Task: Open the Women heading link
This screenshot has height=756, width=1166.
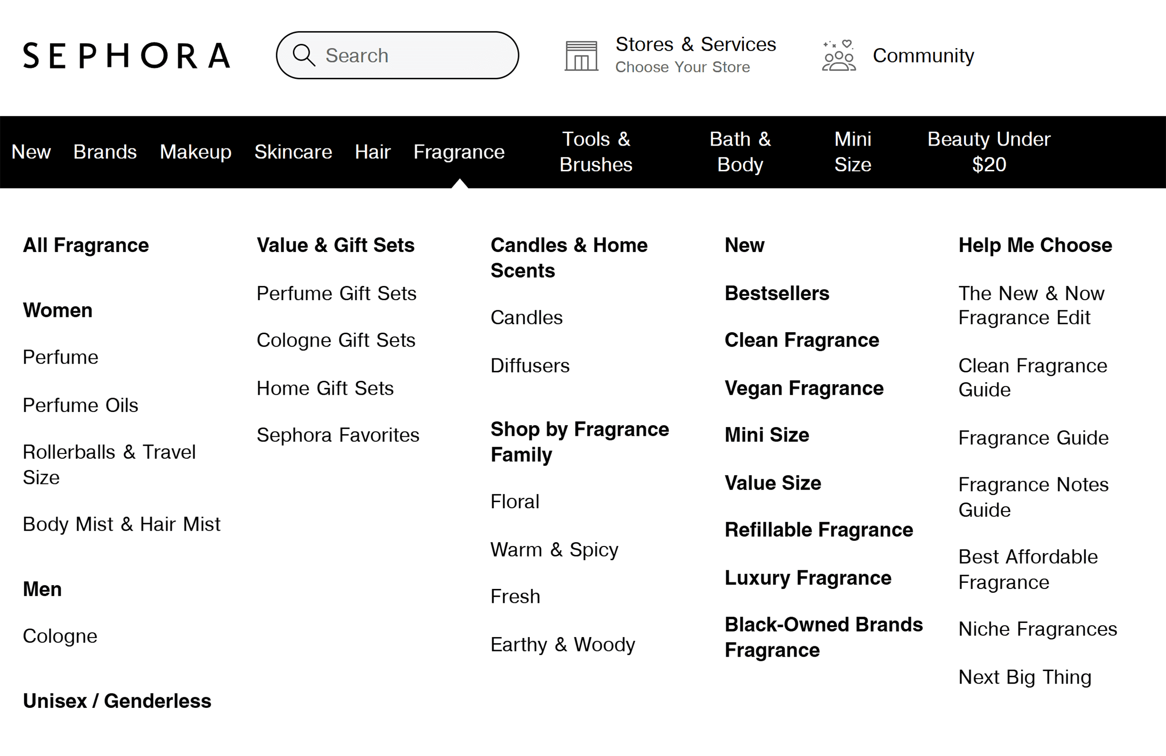Action: (x=57, y=310)
